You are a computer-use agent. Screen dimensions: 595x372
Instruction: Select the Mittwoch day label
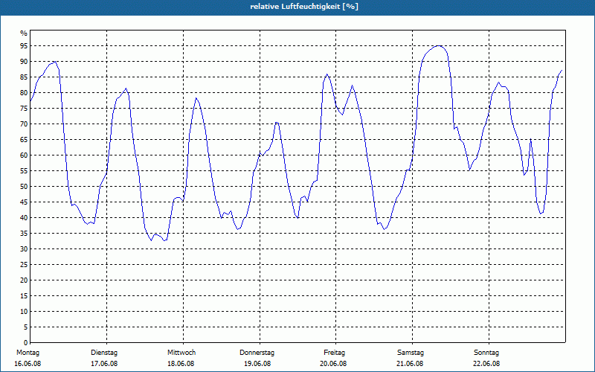(x=181, y=353)
